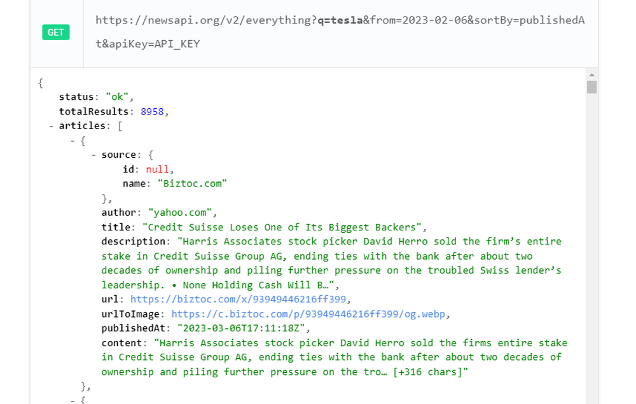Click the title "Credit Suisse Loses One of Its Biggest Backers"
Viewport: 636px width, 404px height.
click(x=282, y=227)
